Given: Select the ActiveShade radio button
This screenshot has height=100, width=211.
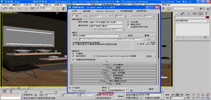Looking at the screenshot, I should [x=70, y=91].
